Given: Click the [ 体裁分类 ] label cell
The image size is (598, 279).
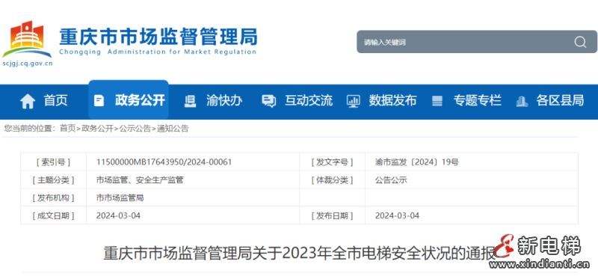Looking at the screenshot, I should [332, 180].
